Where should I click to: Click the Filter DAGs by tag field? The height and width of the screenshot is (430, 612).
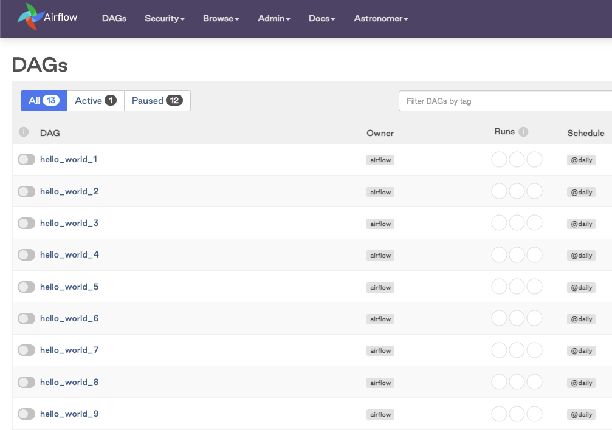coord(504,101)
